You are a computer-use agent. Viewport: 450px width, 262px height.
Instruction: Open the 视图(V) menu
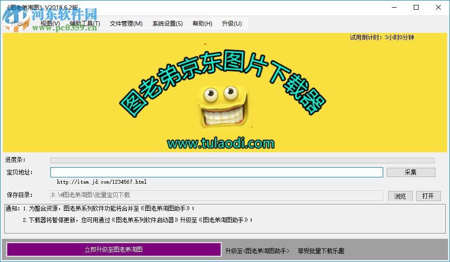[50, 24]
